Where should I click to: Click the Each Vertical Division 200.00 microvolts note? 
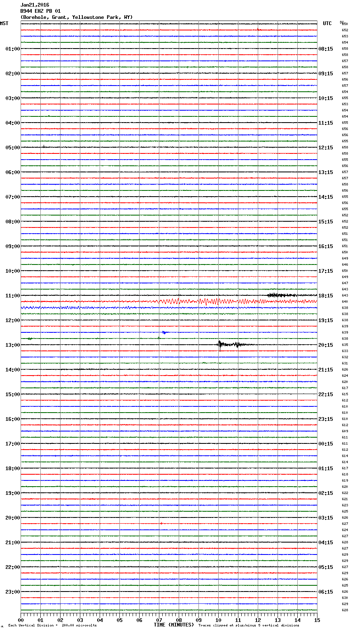click(52, 625)
